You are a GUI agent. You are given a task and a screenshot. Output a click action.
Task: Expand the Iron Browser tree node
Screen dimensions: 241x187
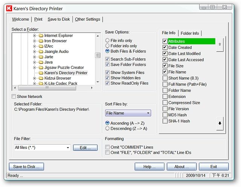coord(34,41)
